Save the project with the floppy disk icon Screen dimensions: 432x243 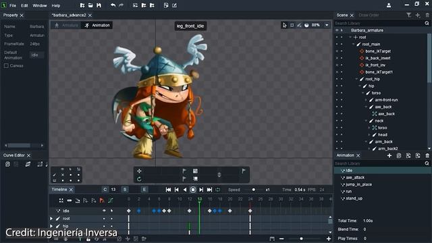99,5
